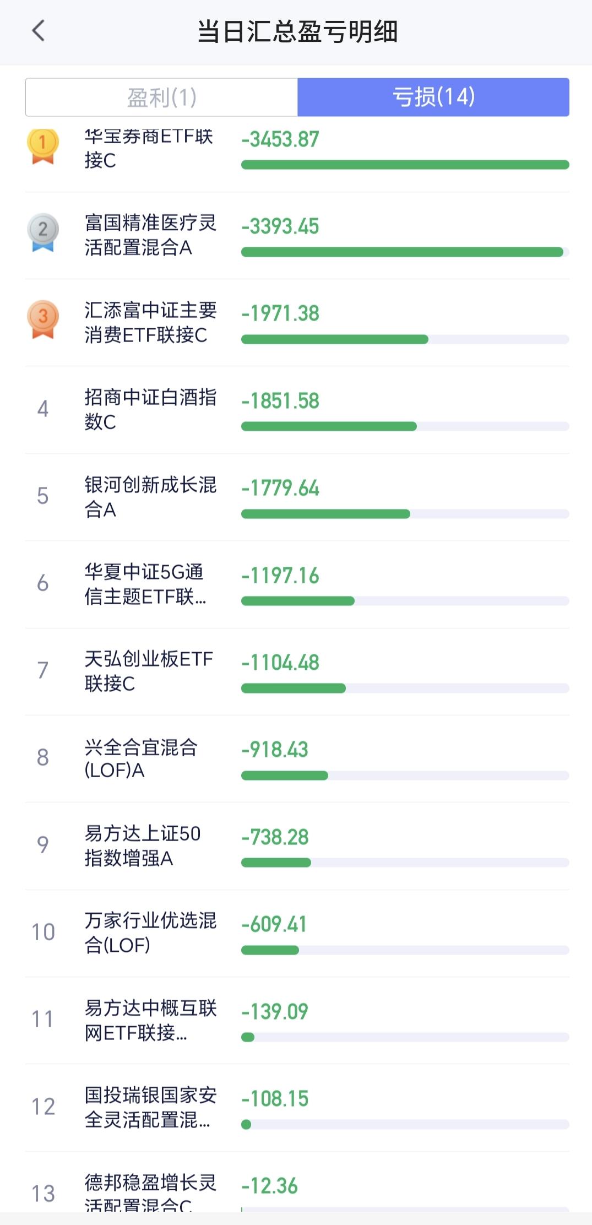
Task: Select the 亏损(14) tab
Action: pyautogui.click(x=433, y=97)
